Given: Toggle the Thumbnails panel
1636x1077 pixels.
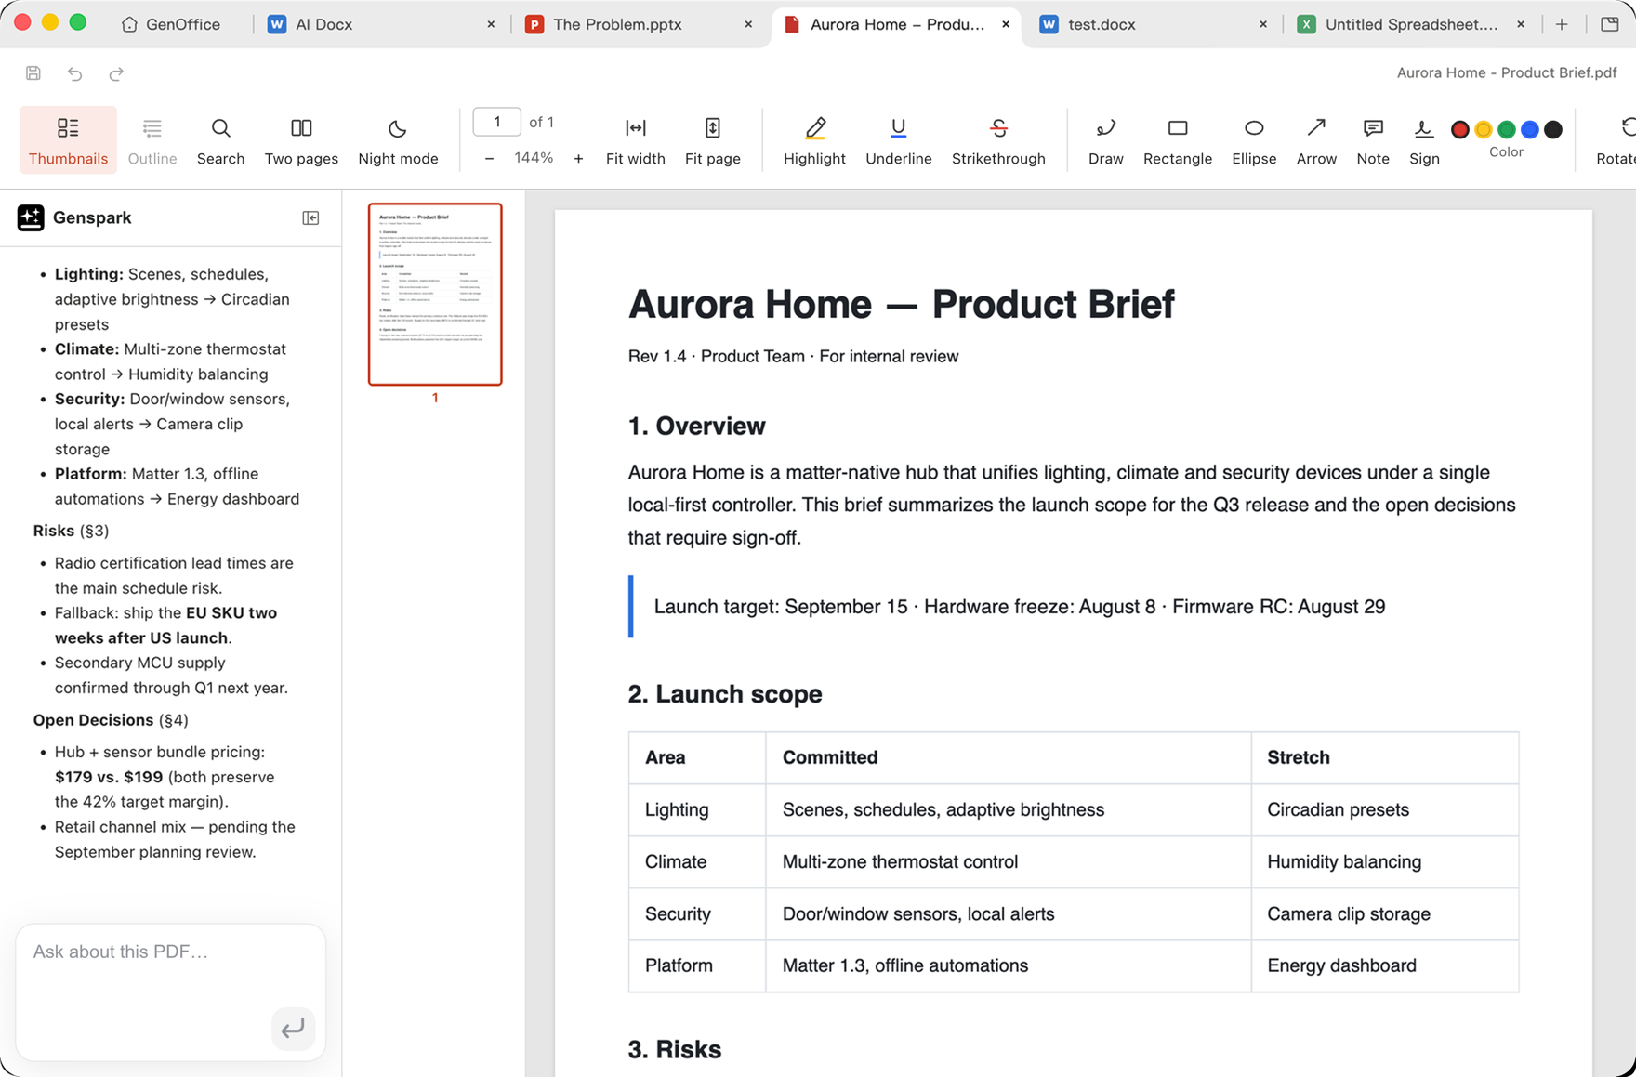Looking at the screenshot, I should coord(68,140).
